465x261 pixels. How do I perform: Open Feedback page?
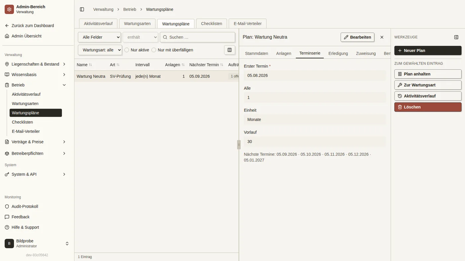point(37,217)
